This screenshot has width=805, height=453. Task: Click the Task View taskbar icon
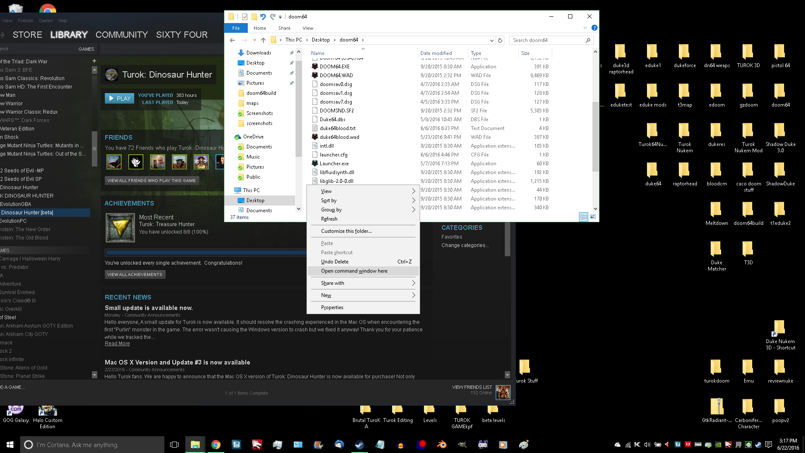[174, 445]
